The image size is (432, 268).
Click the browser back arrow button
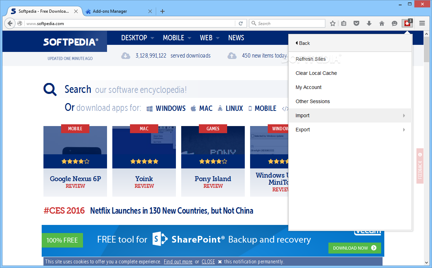point(10,23)
